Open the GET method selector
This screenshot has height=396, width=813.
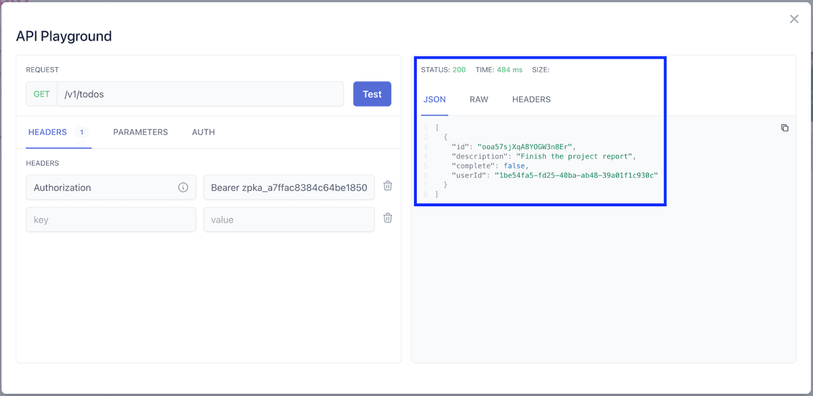coord(41,94)
